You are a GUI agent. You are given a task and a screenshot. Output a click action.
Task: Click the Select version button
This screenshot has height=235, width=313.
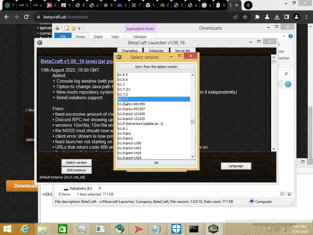tap(76, 162)
